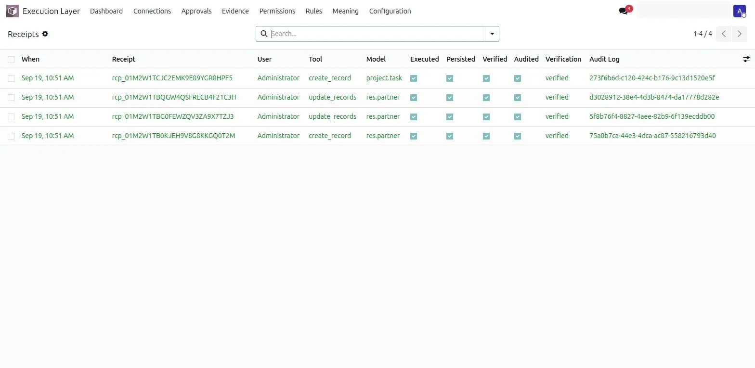Open the messages chat icon
The width and height of the screenshot is (755, 368).
[624, 11]
